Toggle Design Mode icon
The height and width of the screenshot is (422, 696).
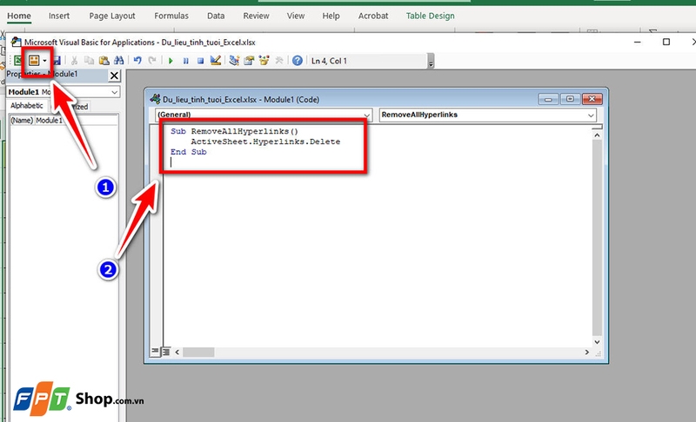pos(215,61)
